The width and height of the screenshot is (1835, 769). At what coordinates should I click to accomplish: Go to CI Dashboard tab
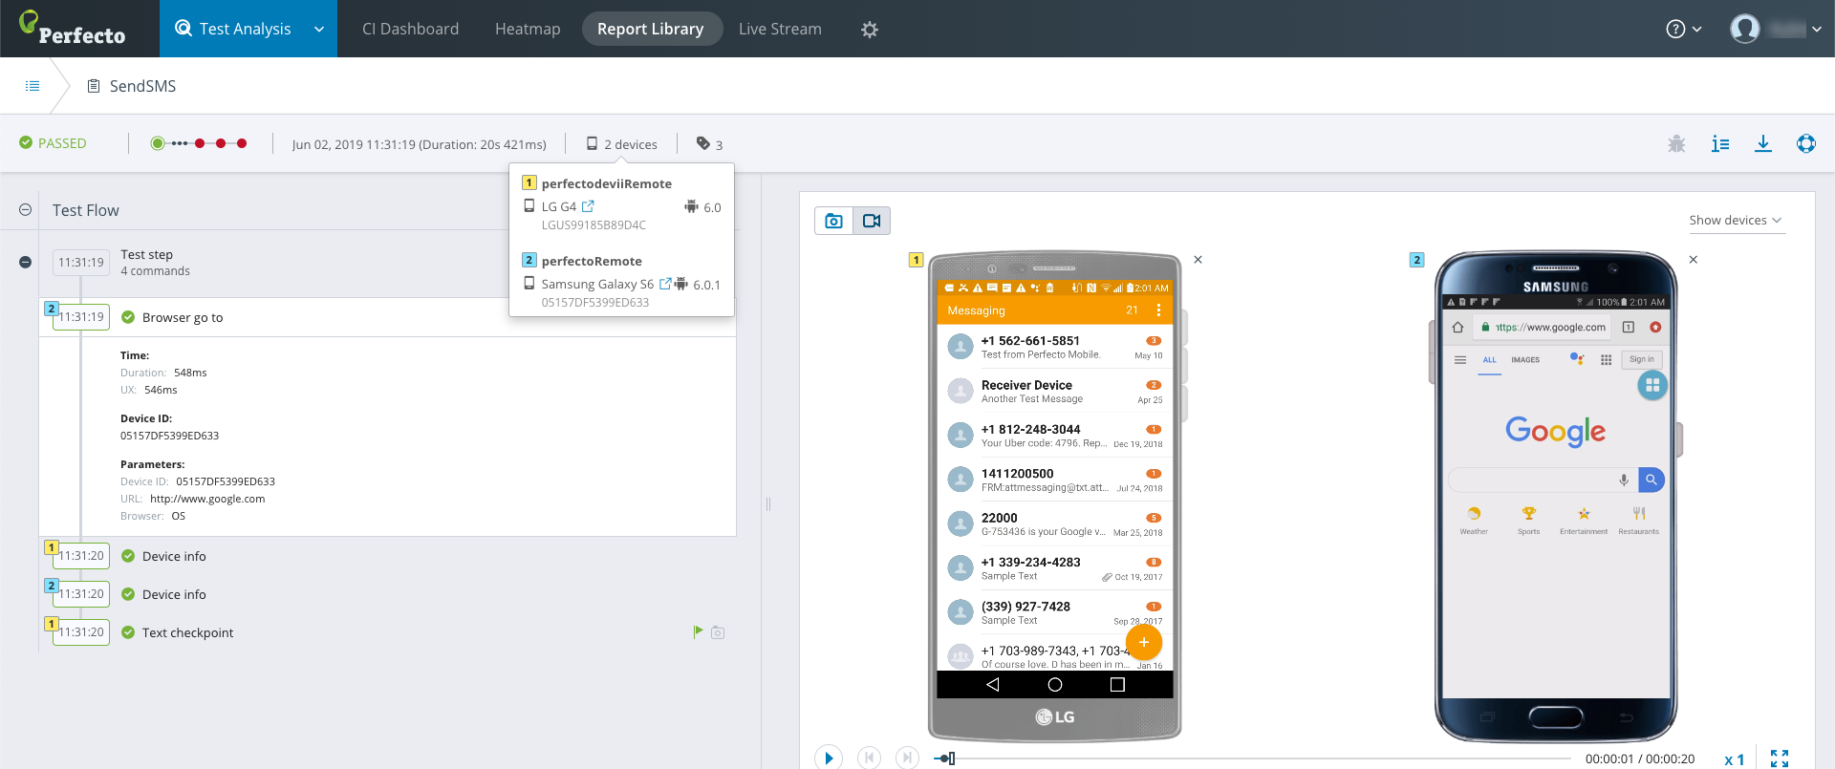click(x=410, y=29)
